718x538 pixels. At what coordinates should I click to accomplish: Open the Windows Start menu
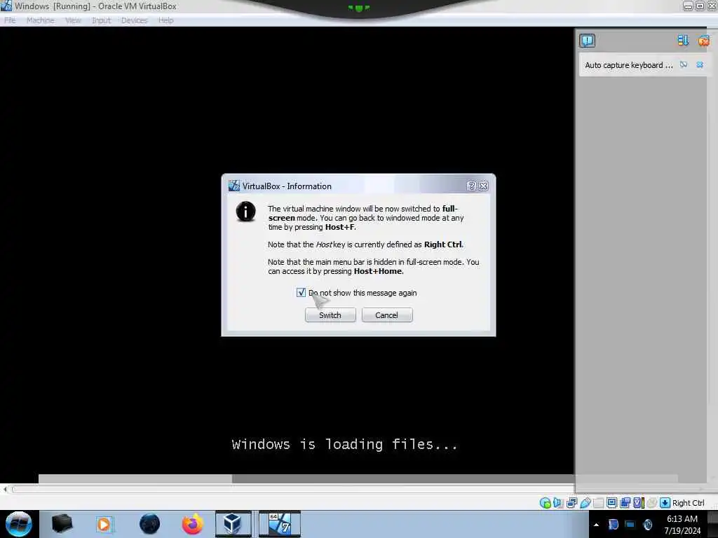click(19, 524)
